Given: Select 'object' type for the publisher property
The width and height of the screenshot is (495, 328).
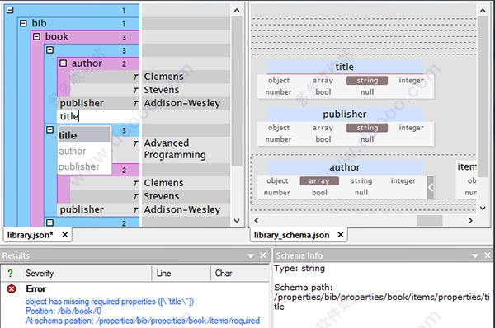Looking at the screenshot, I should [x=279, y=128].
